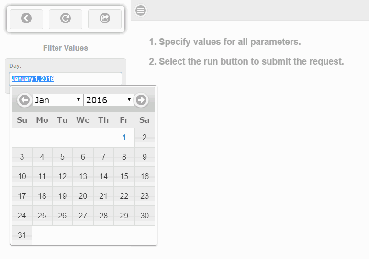Click the refresh icon button

click(66, 19)
